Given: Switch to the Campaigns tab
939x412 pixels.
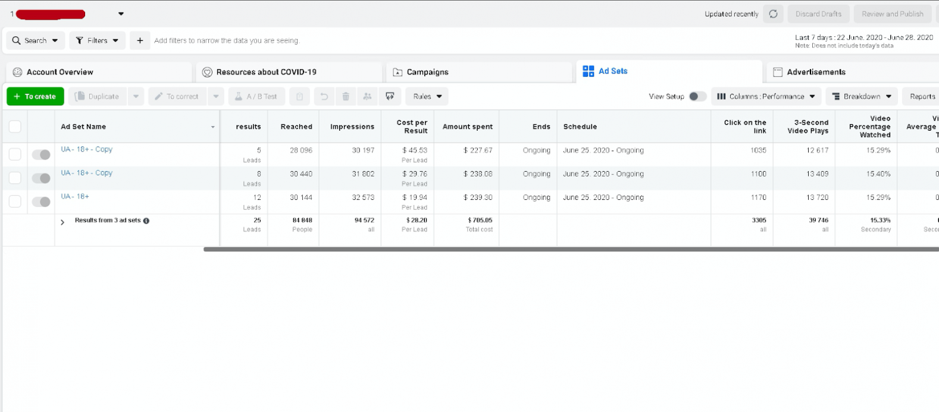Looking at the screenshot, I should 479,72.
